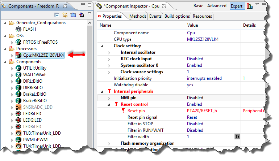The image size is (279, 161).
Task: Switch to Advanced view mode
Action: click(217, 6)
